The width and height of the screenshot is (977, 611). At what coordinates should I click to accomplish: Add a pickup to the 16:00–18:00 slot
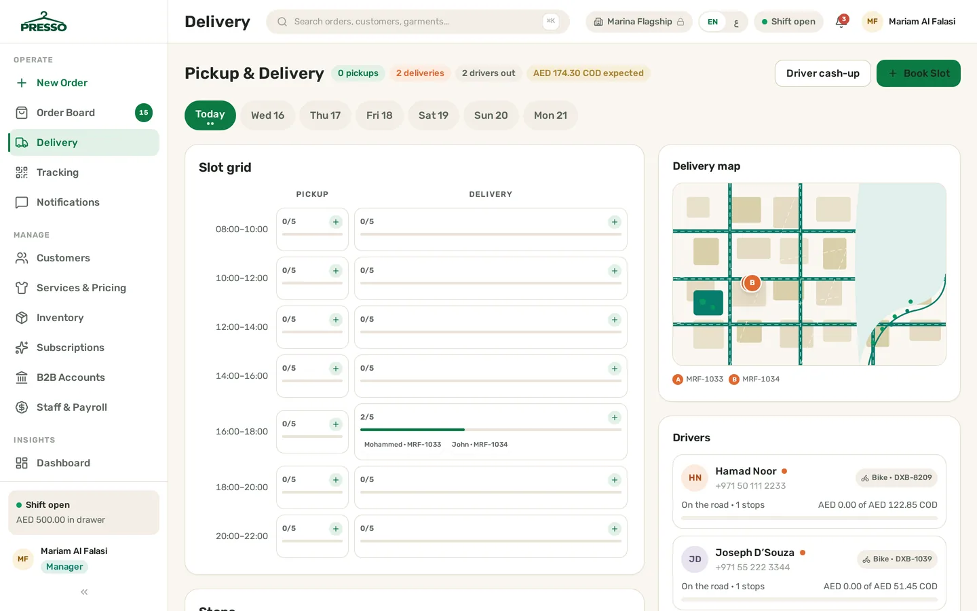(336, 424)
